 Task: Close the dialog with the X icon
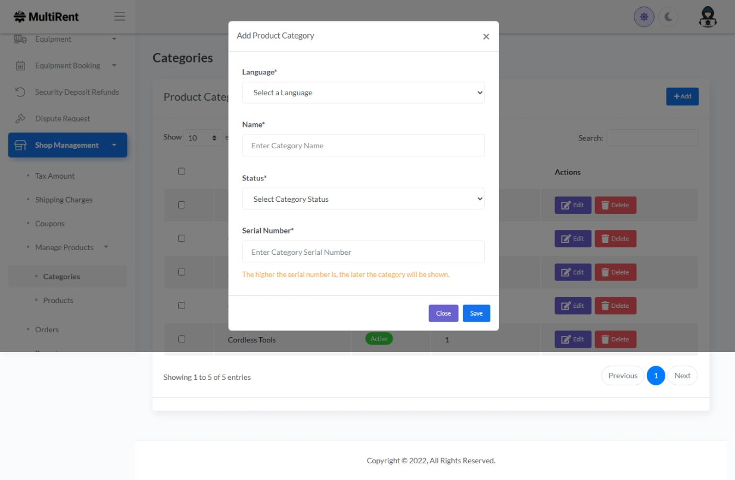[486, 37]
